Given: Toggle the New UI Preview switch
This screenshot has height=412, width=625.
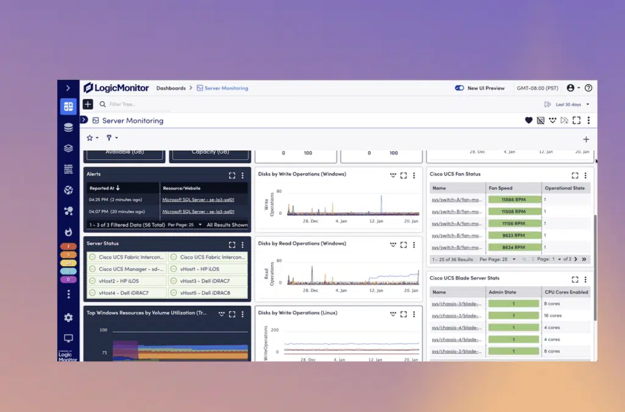Looking at the screenshot, I should pos(460,88).
